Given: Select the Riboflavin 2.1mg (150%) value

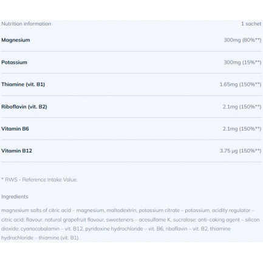Looking at the screenshot, I should [x=242, y=107].
